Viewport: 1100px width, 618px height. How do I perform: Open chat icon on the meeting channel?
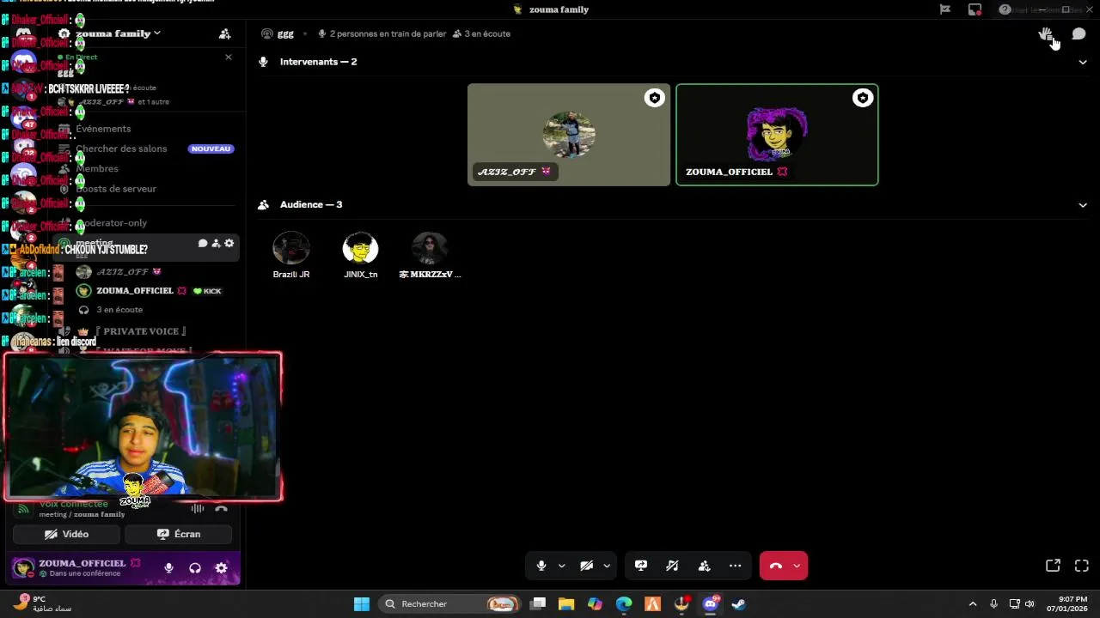(203, 244)
